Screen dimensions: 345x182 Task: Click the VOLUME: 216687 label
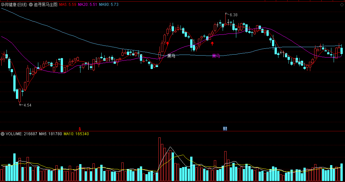pos(21,134)
